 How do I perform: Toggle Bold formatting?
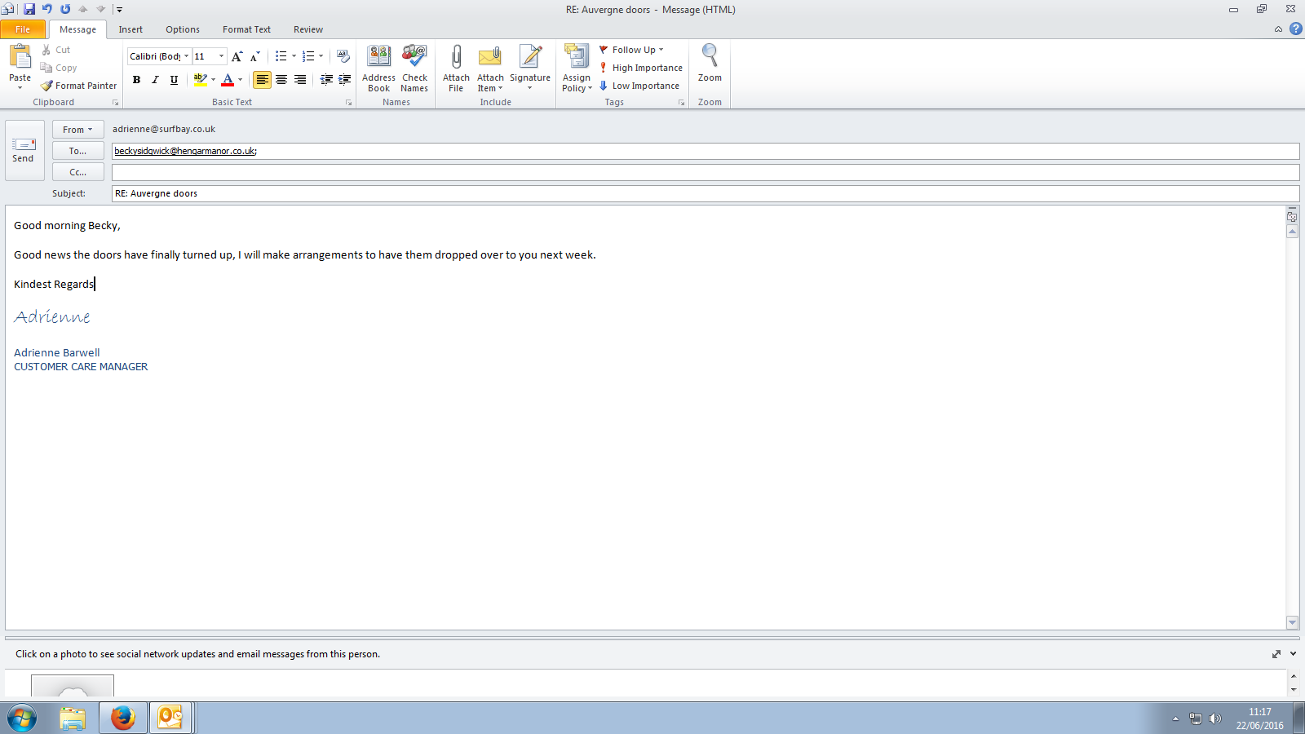click(136, 79)
